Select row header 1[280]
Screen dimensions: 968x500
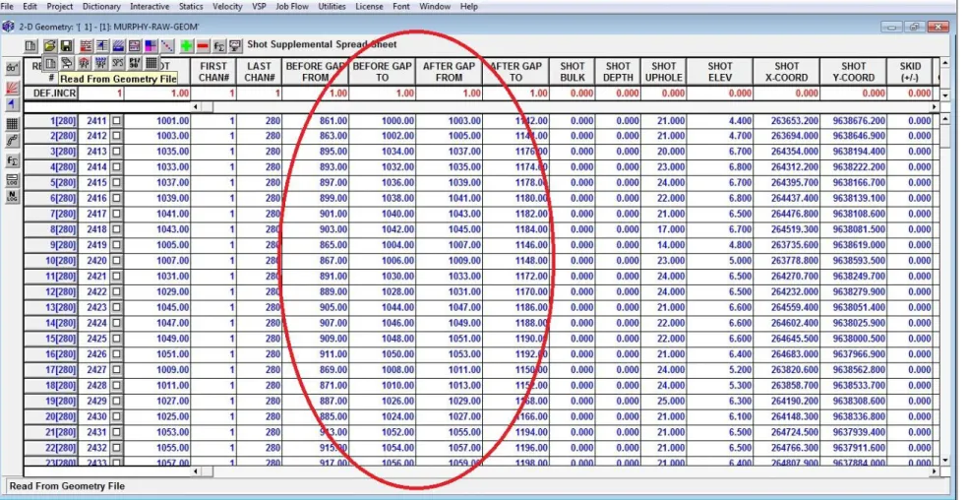pyautogui.click(x=51, y=120)
